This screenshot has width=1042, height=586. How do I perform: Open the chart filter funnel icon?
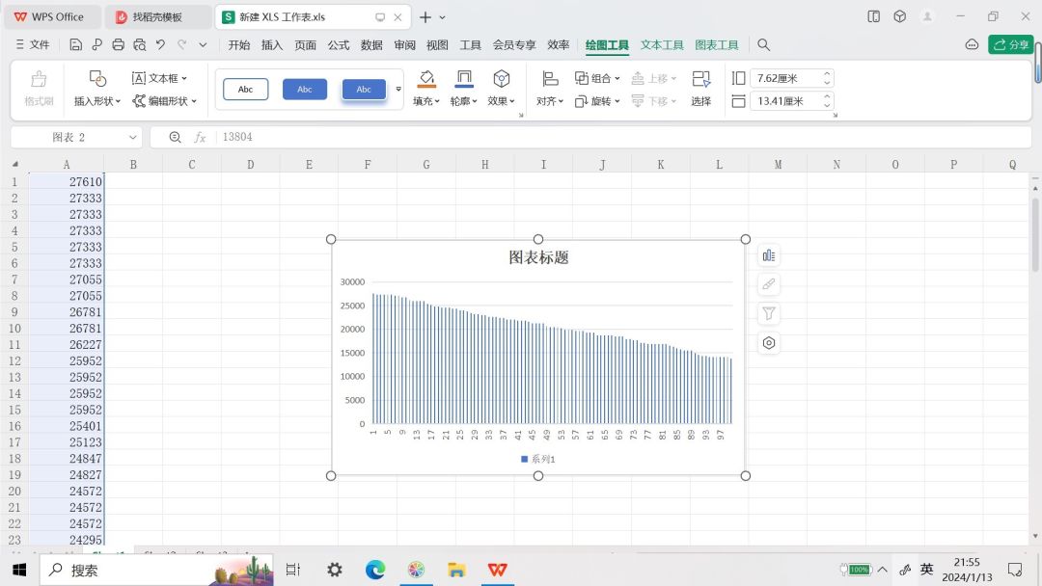tap(769, 313)
